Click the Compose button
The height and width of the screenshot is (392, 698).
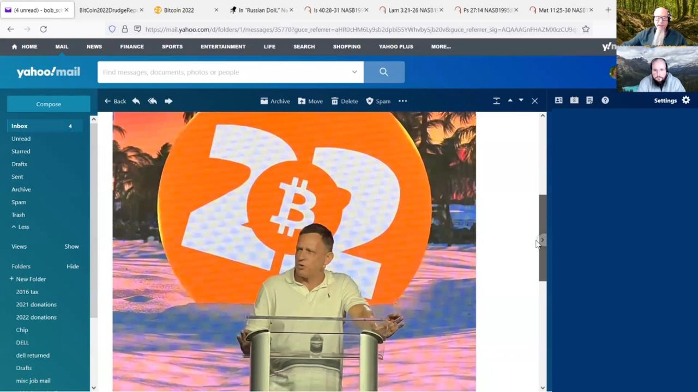pyautogui.click(x=49, y=104)
